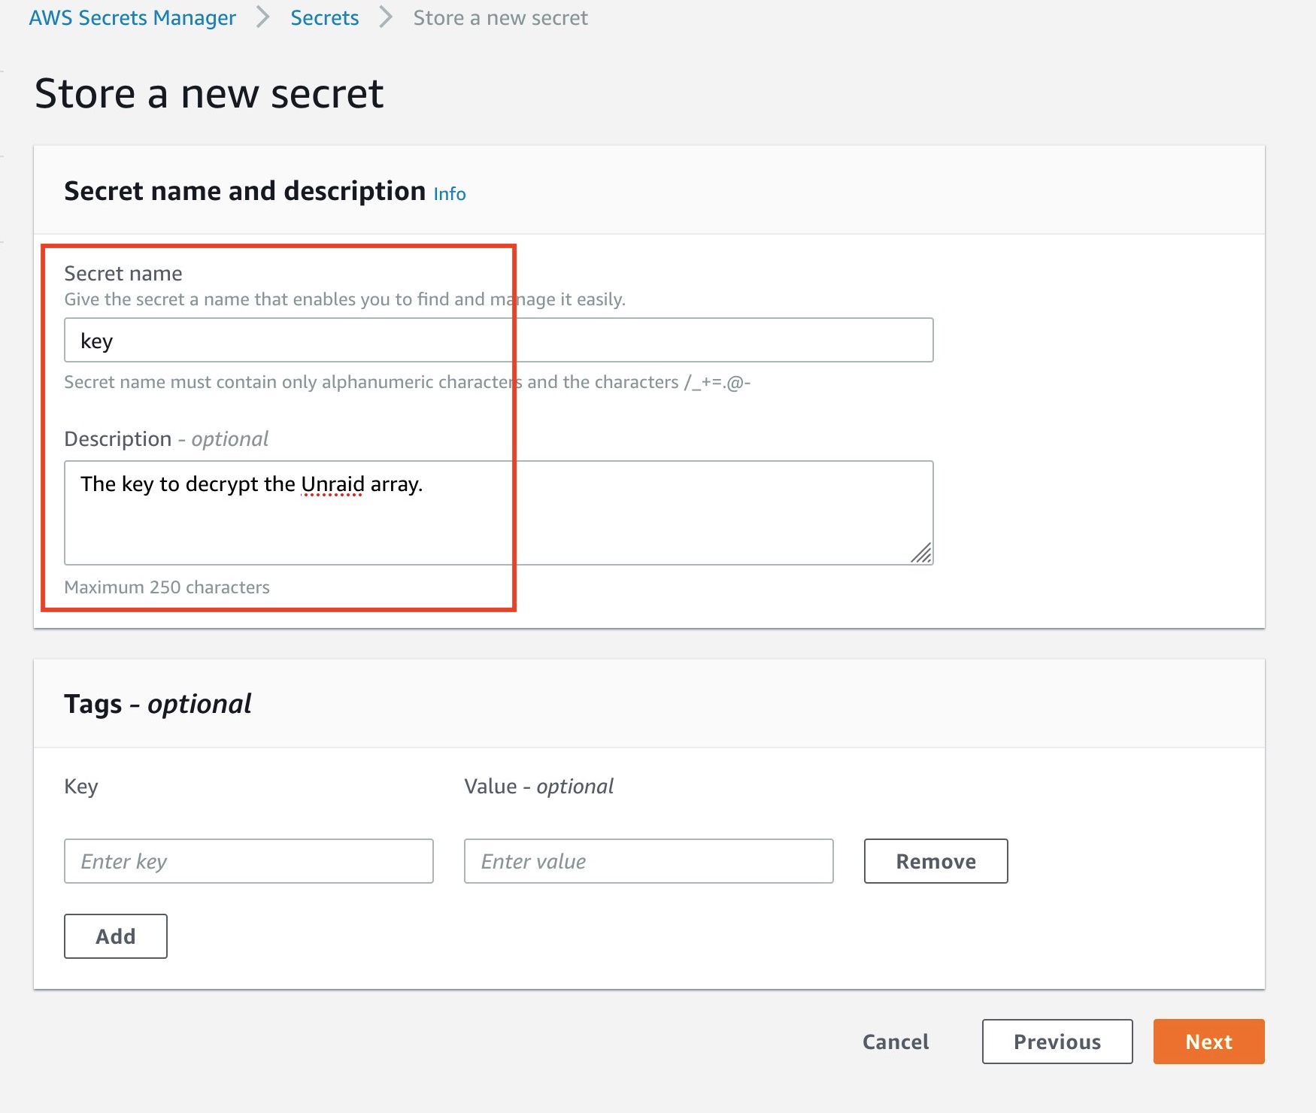The width and height of the screenshot is (1316, 1113).
Task: Focus the Secret name input containing key
Action: [498, 341]
